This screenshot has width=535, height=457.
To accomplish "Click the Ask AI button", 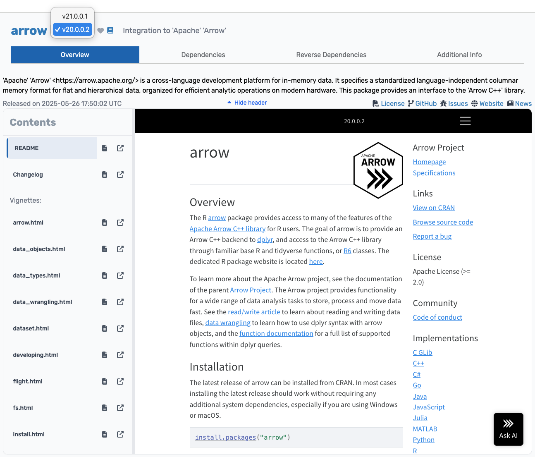I will [x=508, y=429].
